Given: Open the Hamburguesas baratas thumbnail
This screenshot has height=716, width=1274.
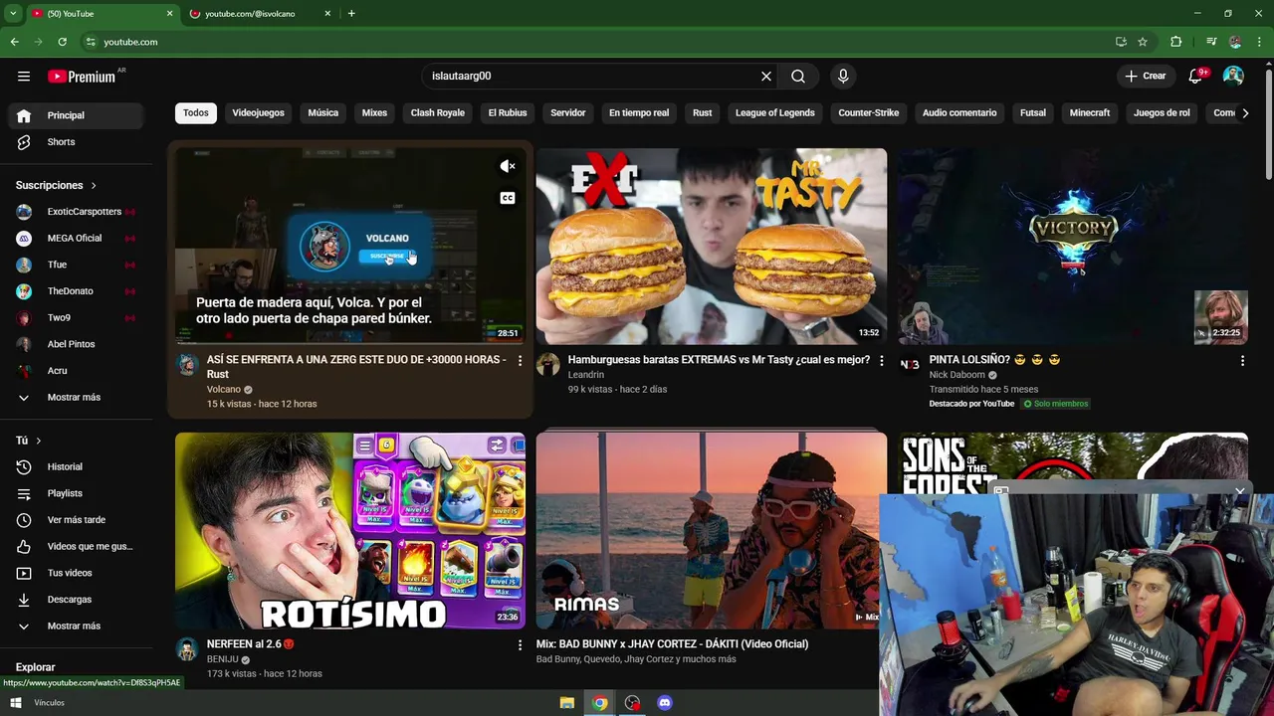Looking at the screenshot, I should (x=712, y=247).
